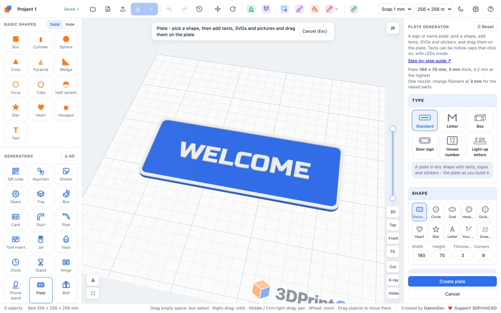This screenshot has width=501, height=313.
Task: Click the top handle of vertical slider
Action: tap(393, 129)
